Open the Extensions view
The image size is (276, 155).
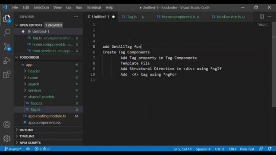coord(7,74)
